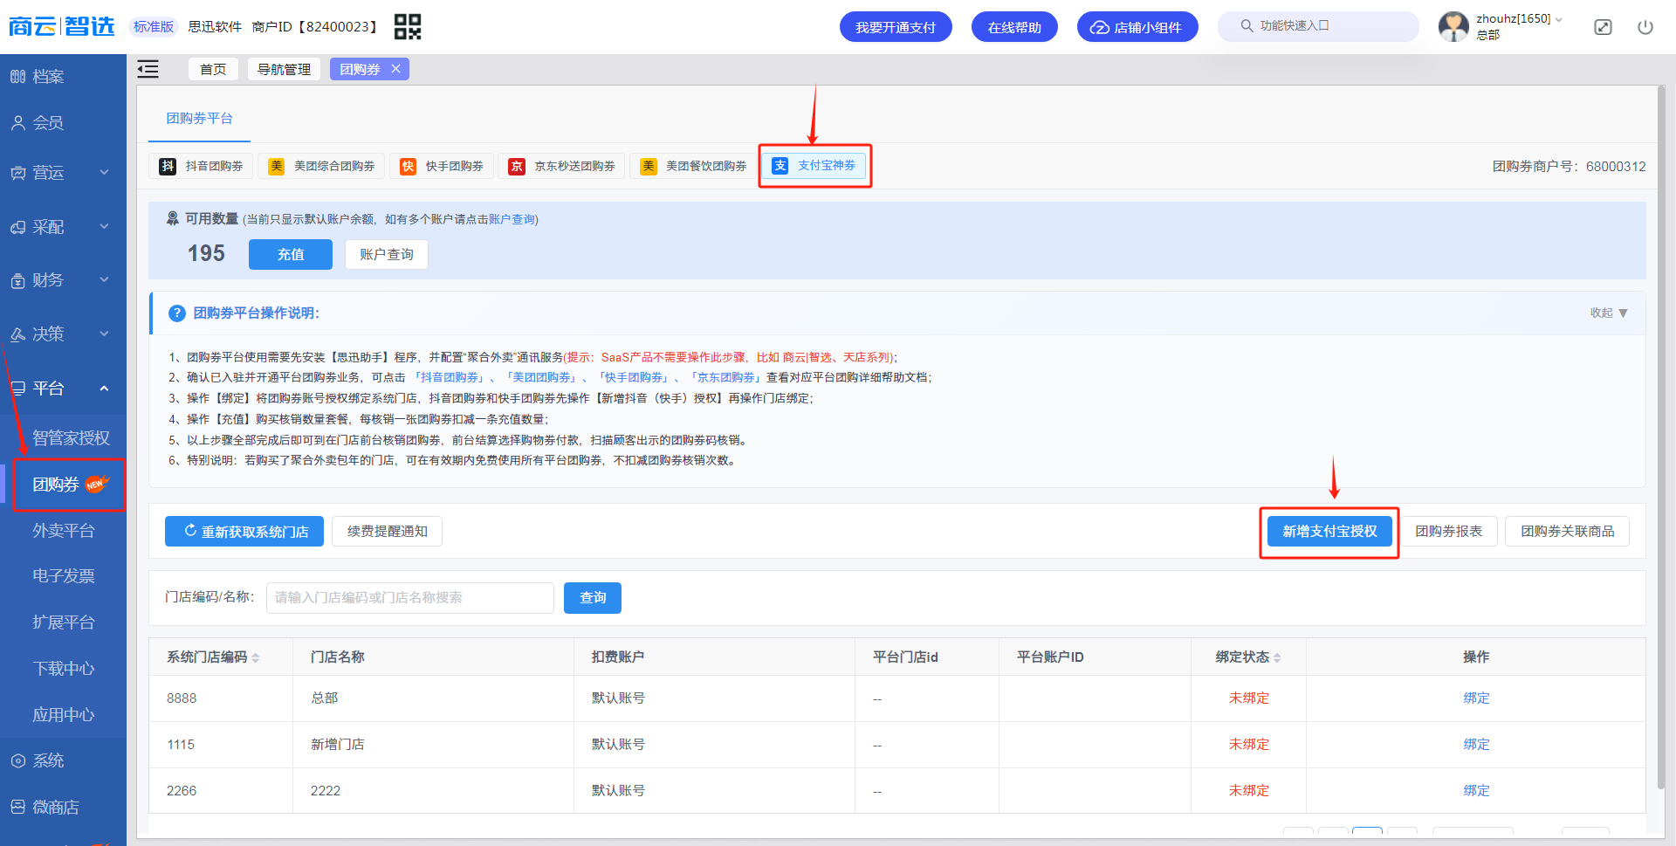
Task: Click the power logout icon
Action: 1645,27
